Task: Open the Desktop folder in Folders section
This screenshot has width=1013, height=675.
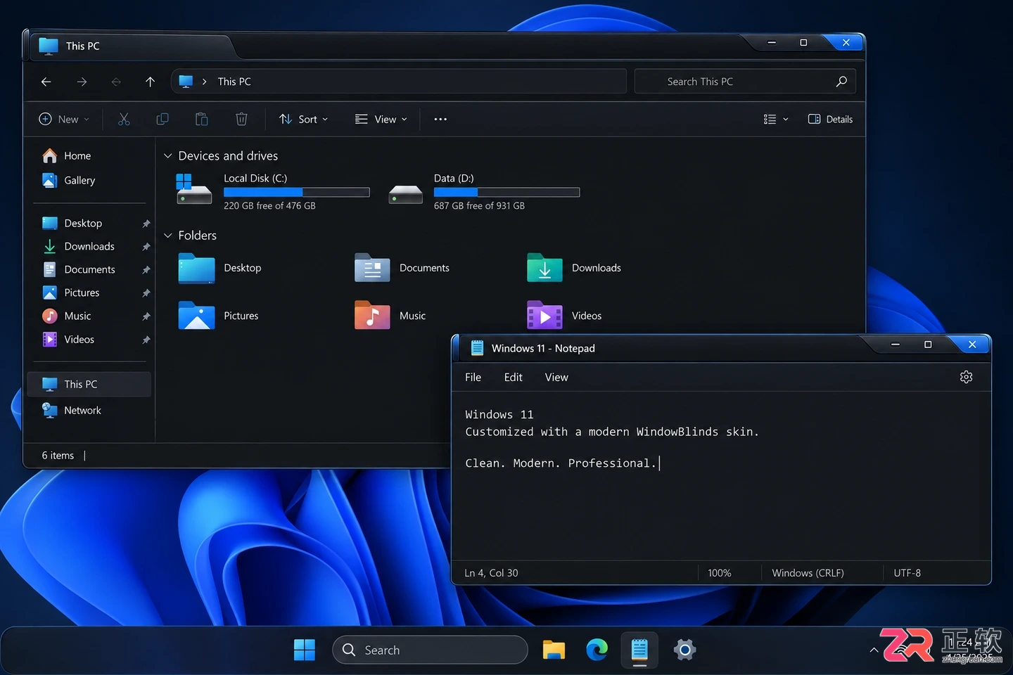Action: pos(220,269)
